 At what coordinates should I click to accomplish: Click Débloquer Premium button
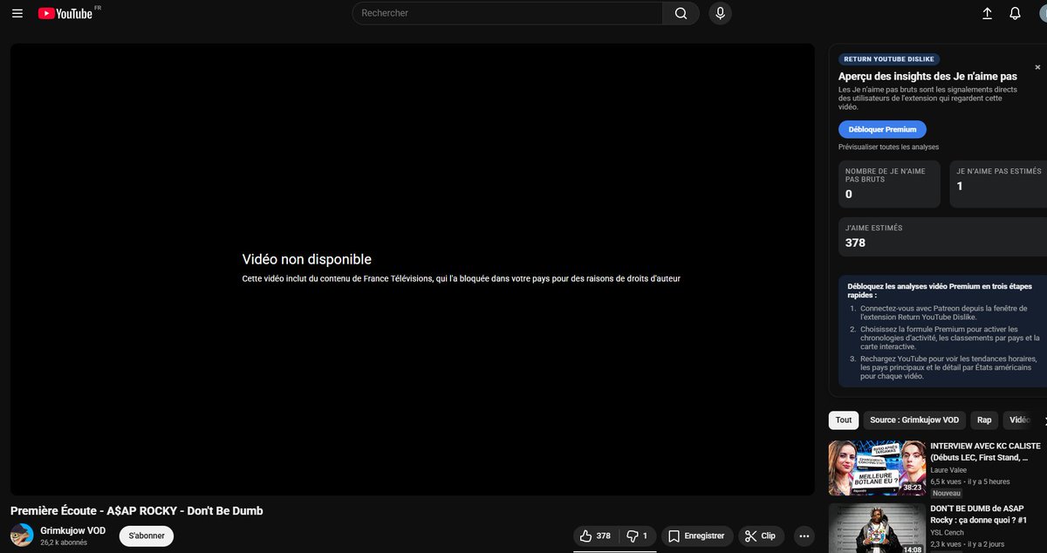click(x=882, y=129)
